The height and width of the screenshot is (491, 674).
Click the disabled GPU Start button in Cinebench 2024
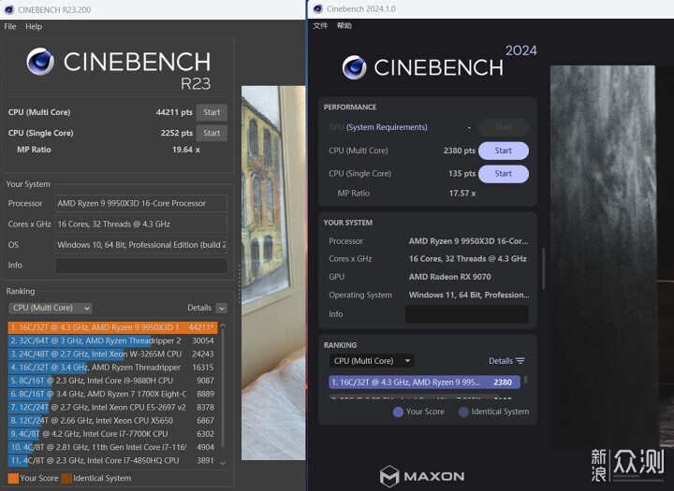(x=504, y=127)
